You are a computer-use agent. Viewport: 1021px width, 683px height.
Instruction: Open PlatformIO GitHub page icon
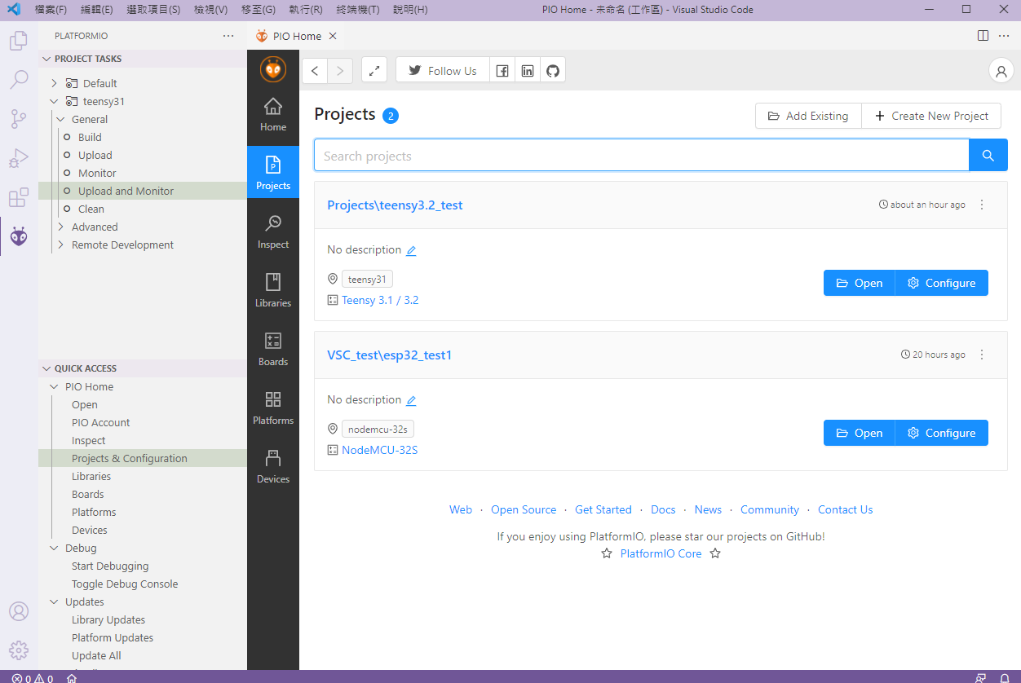pyautogui.click(x=553, y=70)
